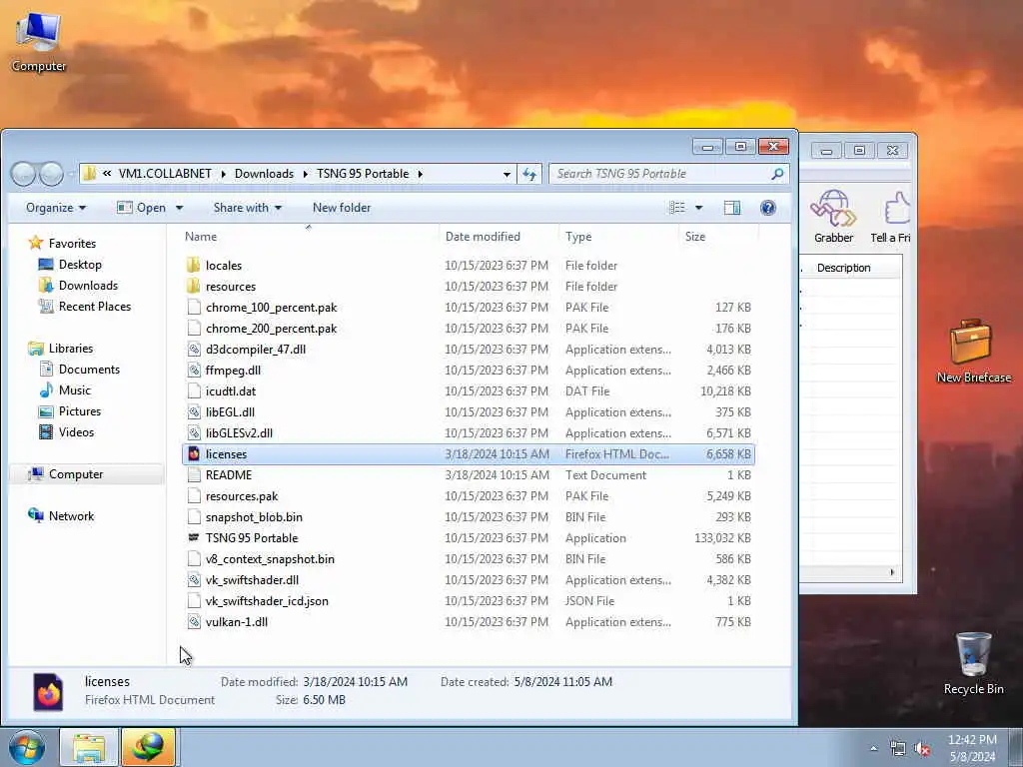This screenshot has width=1023, height=767.
Task: Click the Open toolbar button
Action: (142, 208)
